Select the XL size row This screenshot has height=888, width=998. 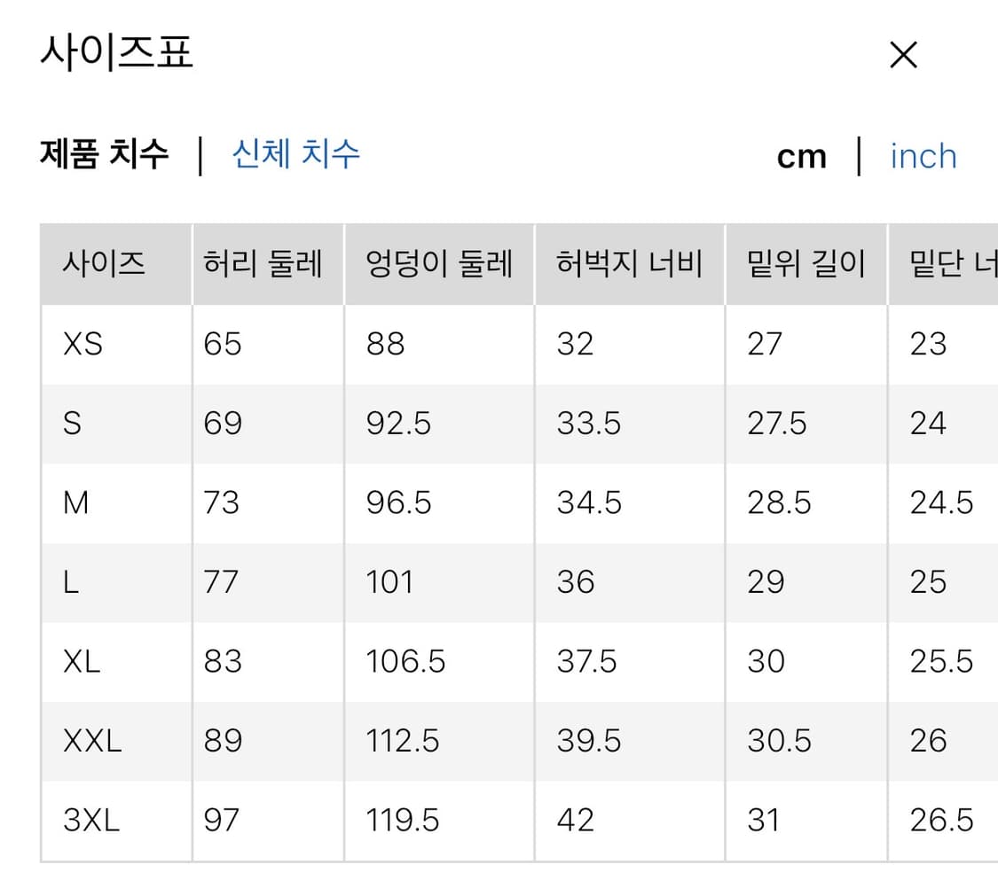pos(82,661)
